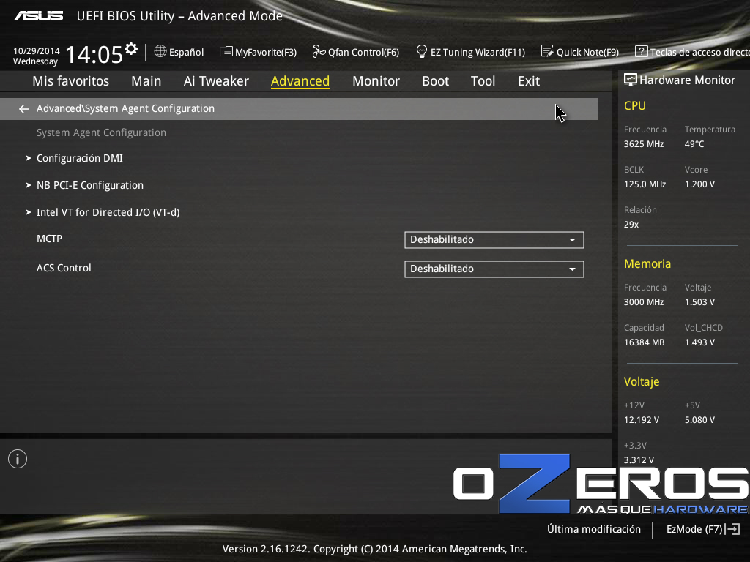The width and height of the screenshot is (750, 562).
Task: Expand Configuración DMI submenu
Action: (79, 158)
